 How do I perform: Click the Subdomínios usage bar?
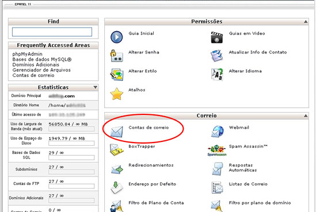point(71,172)
